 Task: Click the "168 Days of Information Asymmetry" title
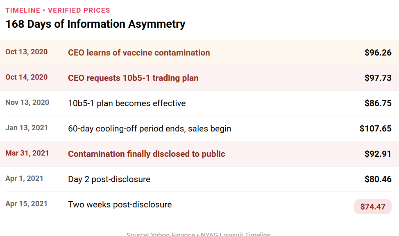[x=95, y=24]
